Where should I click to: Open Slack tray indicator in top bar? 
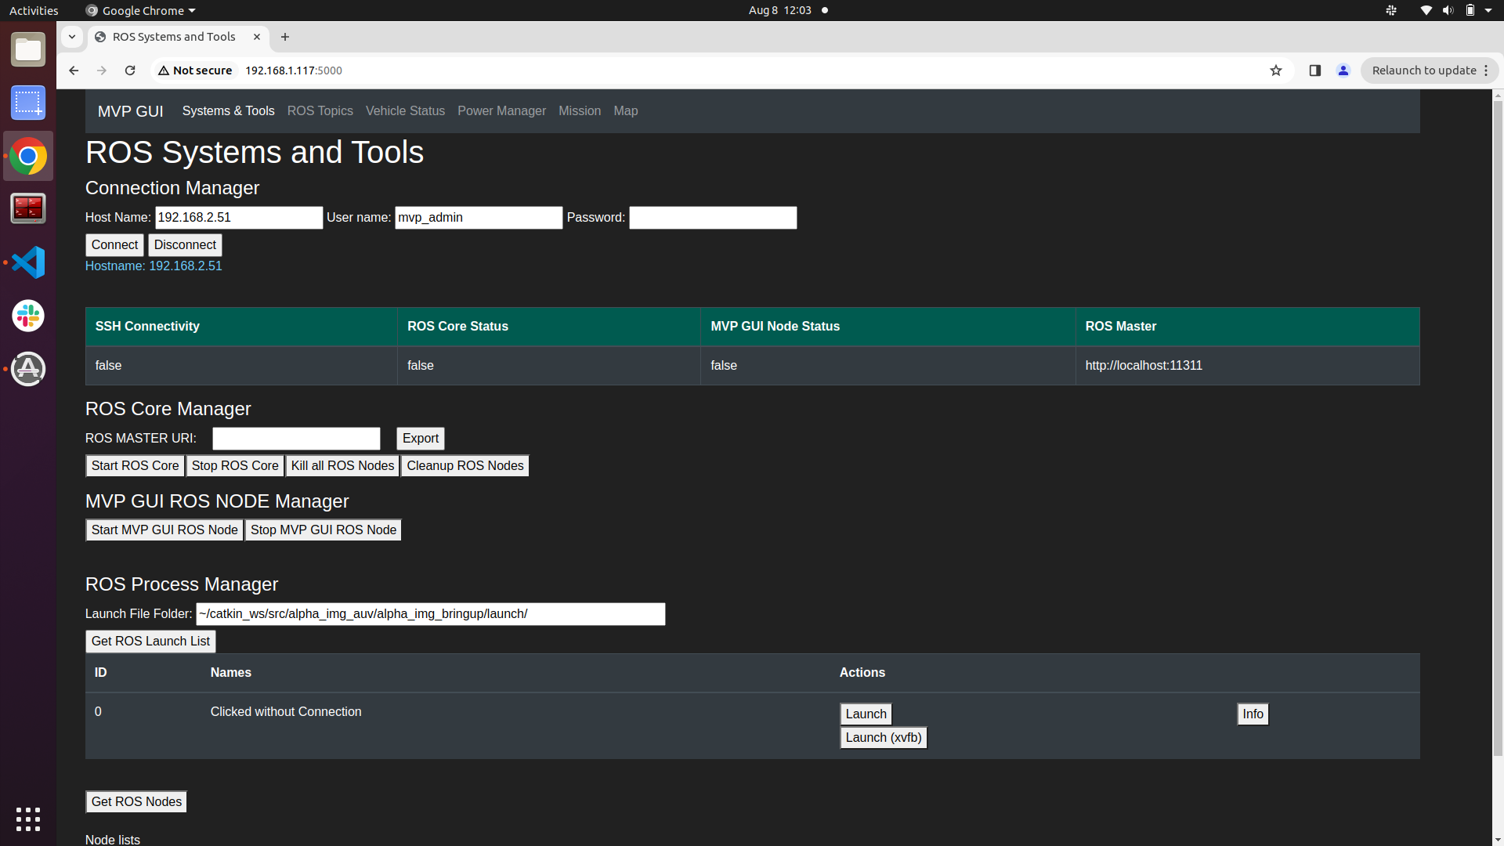(x=1391, y=10)
